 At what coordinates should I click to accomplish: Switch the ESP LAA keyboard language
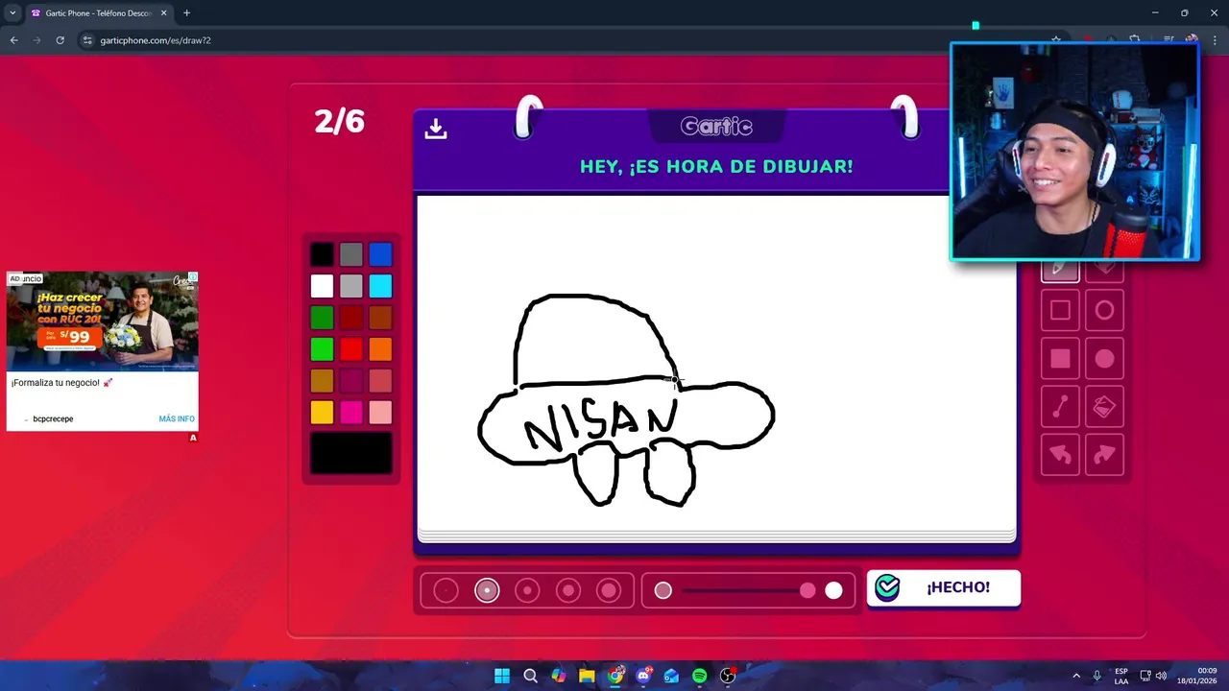(1121, 676)
